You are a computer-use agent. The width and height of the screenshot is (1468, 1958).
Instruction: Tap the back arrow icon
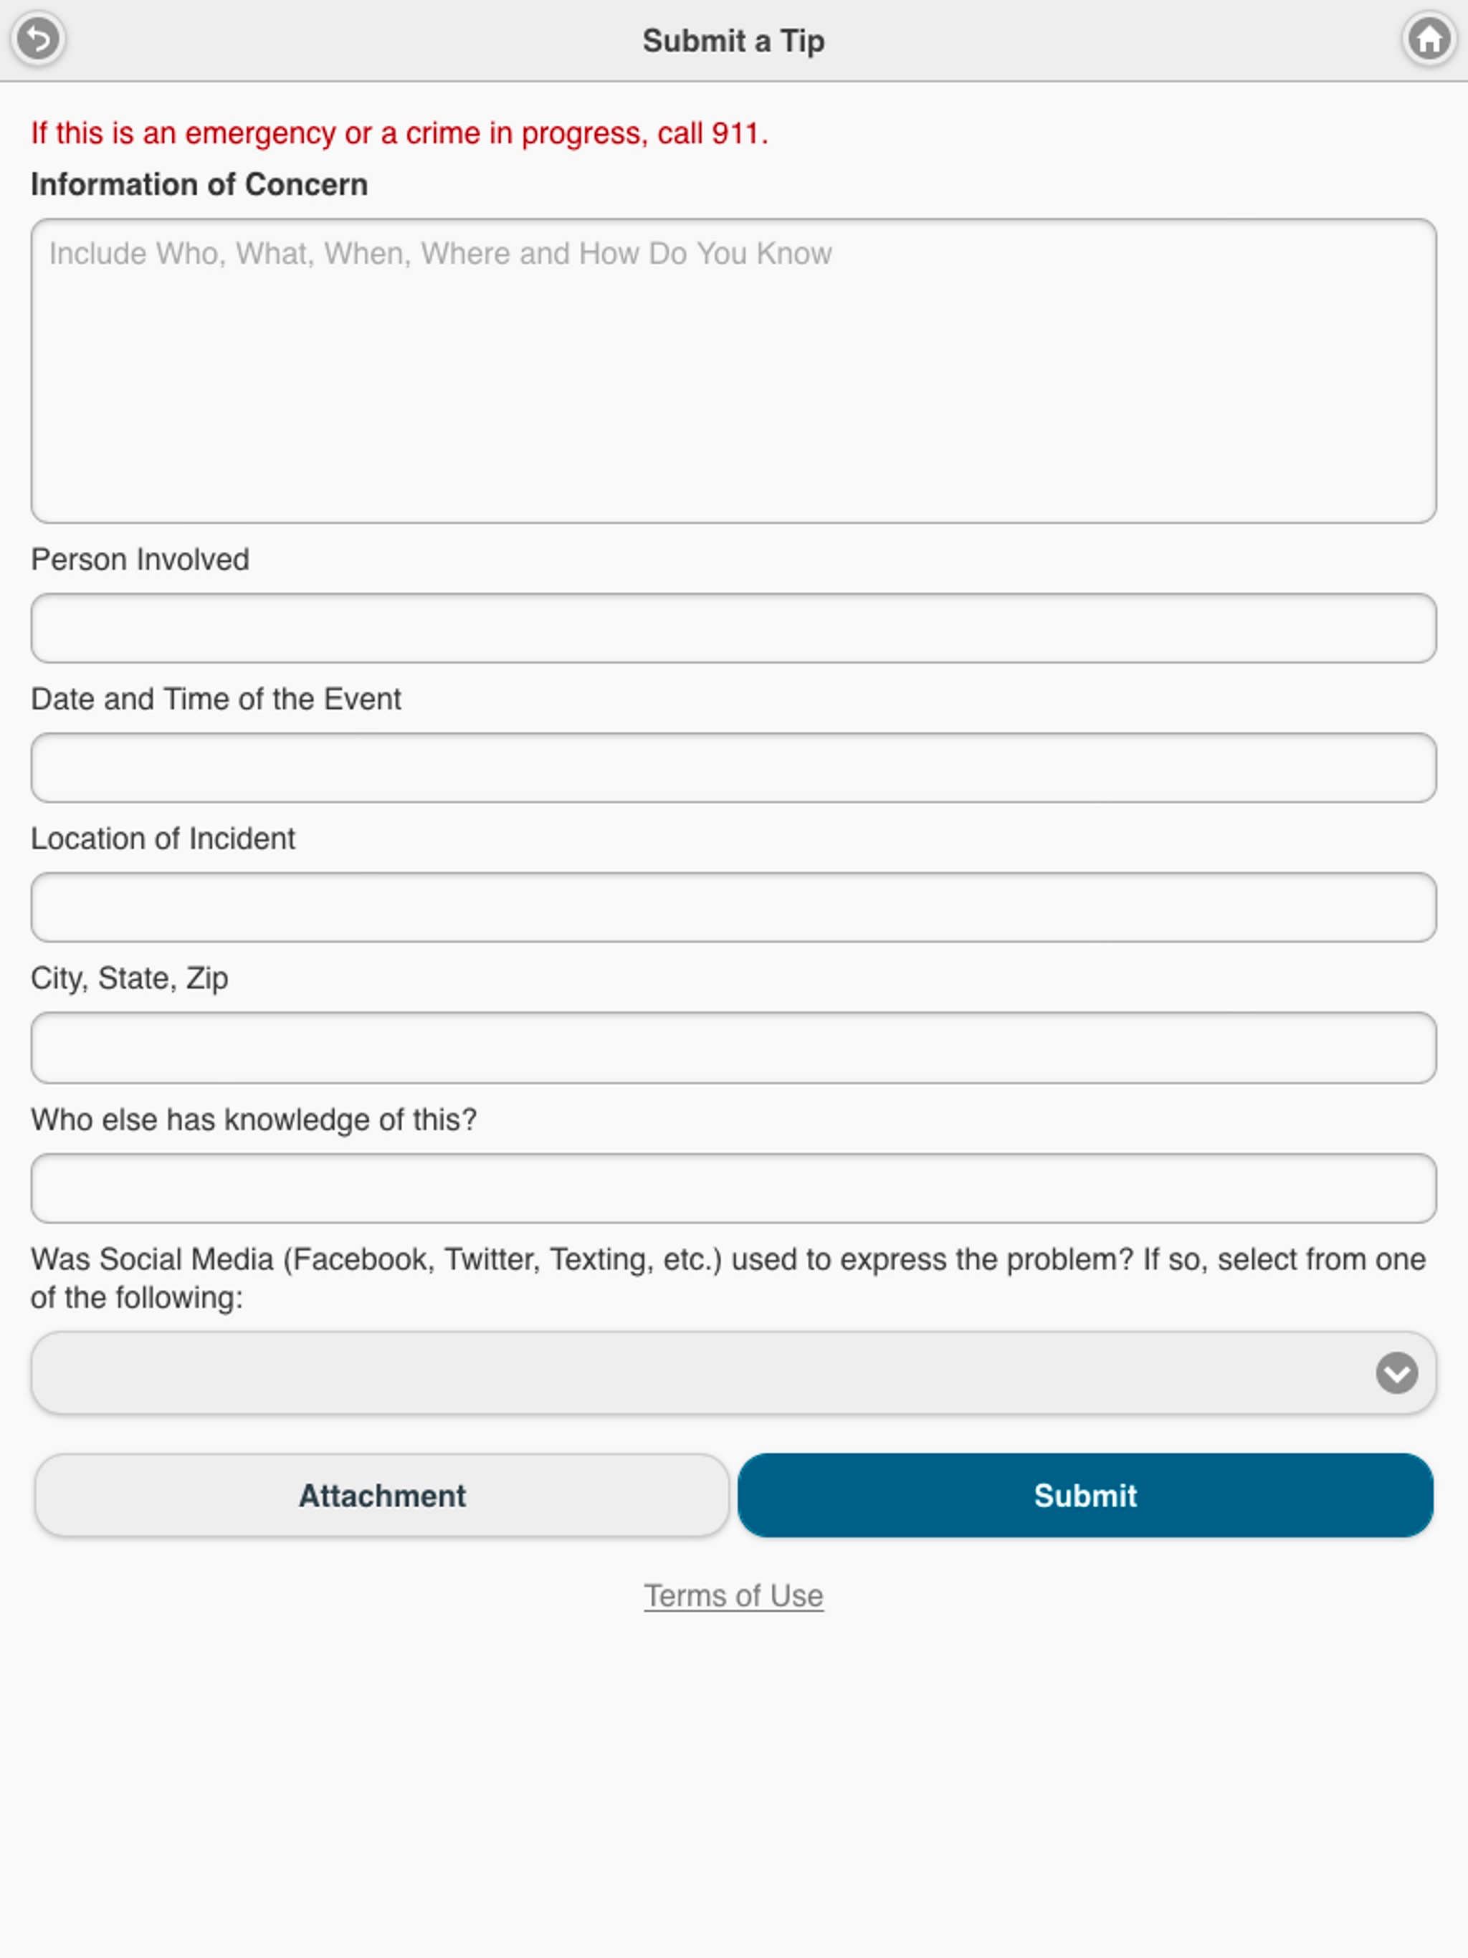pyautogui.click(x=38, y=39)
